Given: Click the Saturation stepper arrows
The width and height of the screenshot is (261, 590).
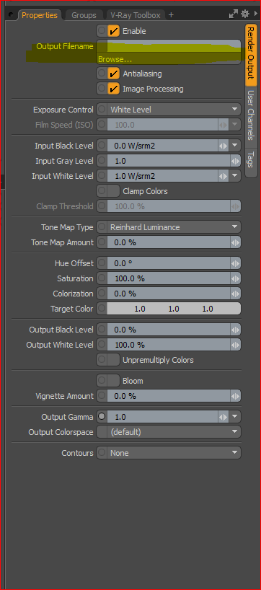Looking at the screenshot, I should 236,278.
